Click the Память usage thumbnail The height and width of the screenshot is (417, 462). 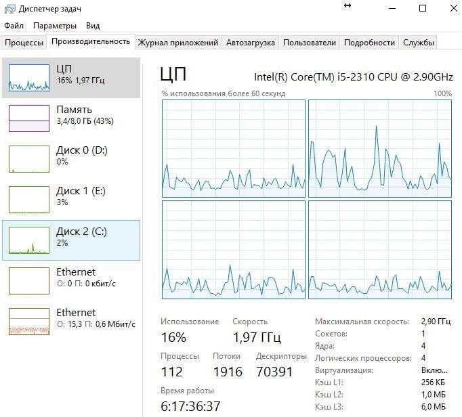(29, 118)
